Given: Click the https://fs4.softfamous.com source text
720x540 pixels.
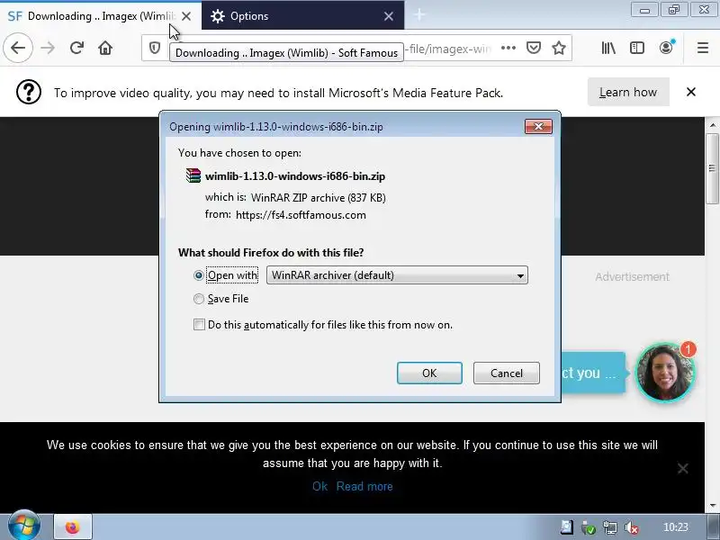Looking at the screenshot, I should click(x=301, y=215).
